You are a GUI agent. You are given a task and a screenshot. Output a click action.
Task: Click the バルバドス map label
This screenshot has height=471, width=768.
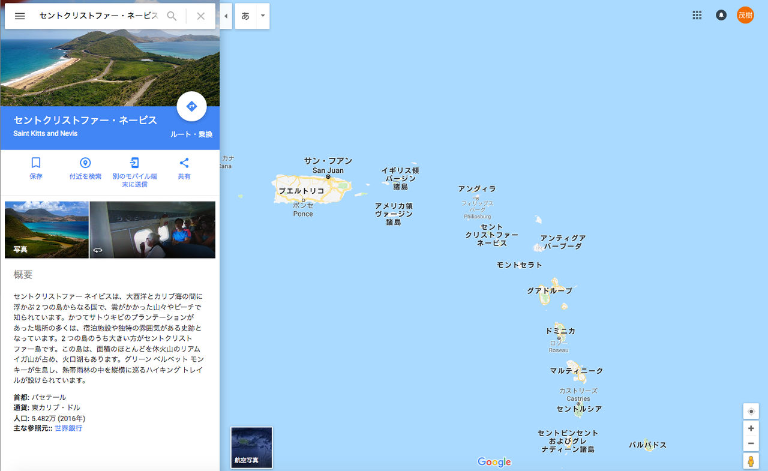648,445
